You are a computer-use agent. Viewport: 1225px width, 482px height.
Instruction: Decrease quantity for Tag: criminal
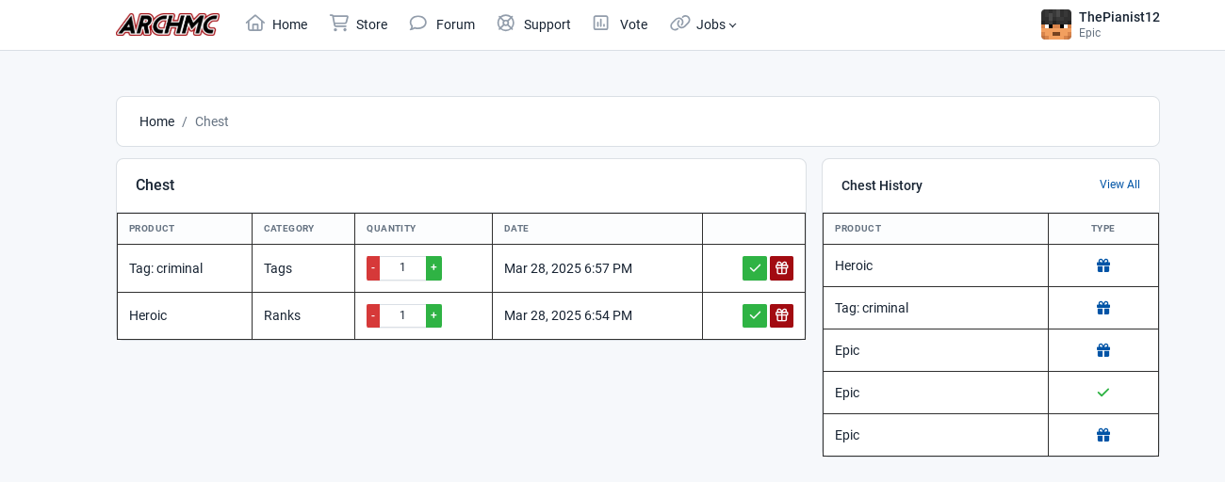373,268
